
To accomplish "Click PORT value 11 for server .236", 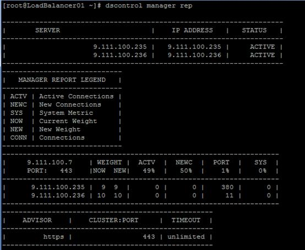I will [230, 195].
